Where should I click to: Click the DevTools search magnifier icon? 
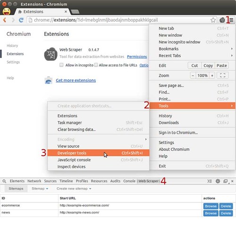click(4, 181)
